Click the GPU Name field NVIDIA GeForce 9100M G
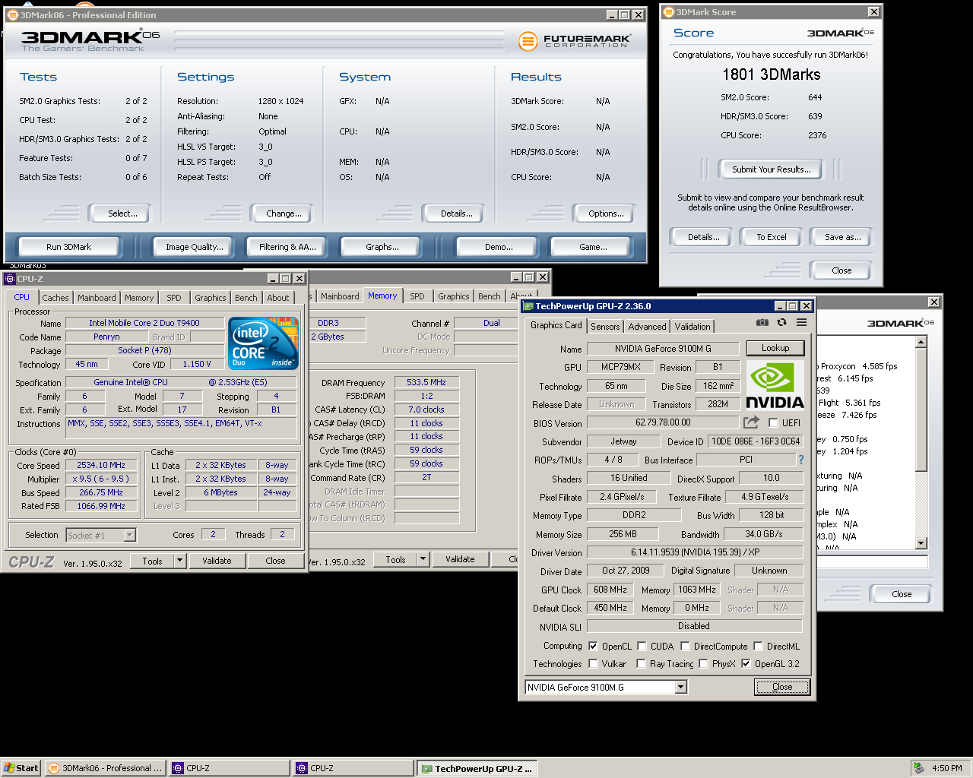 point(663,349)
